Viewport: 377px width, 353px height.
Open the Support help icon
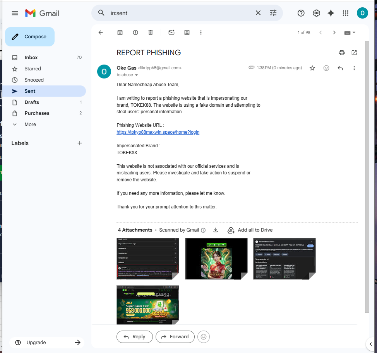301,13
